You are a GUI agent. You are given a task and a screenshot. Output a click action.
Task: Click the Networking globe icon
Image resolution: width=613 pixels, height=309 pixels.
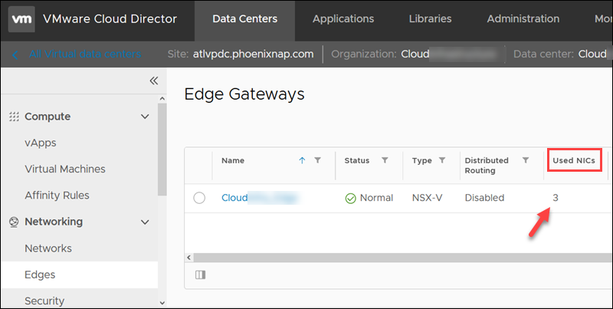(x=14, y=222)
